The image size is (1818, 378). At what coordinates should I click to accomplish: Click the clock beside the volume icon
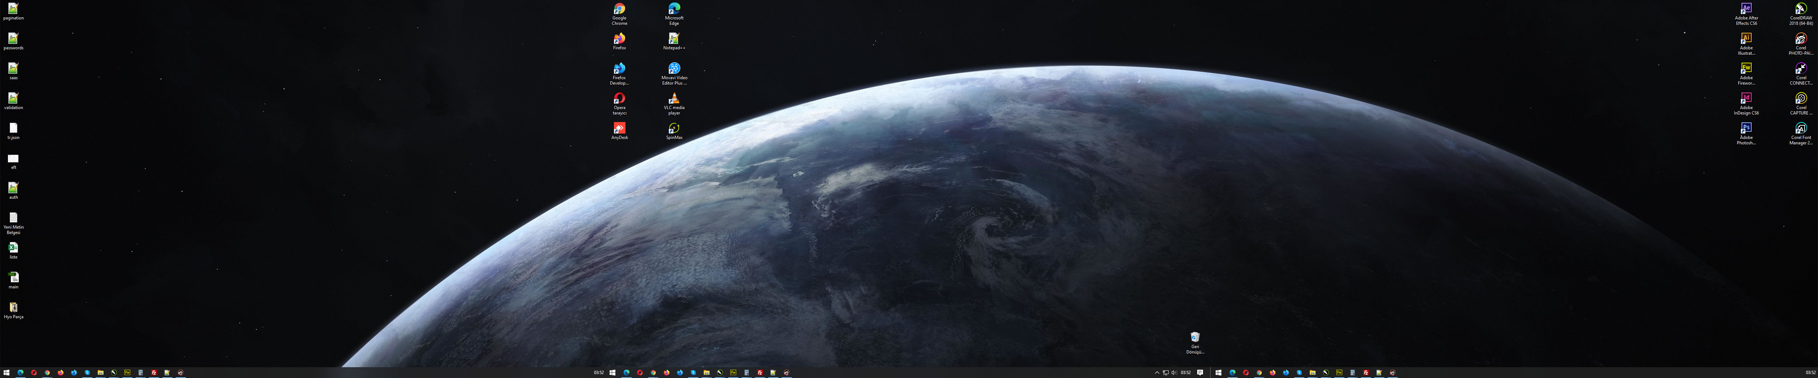(x=1186, y=372)
